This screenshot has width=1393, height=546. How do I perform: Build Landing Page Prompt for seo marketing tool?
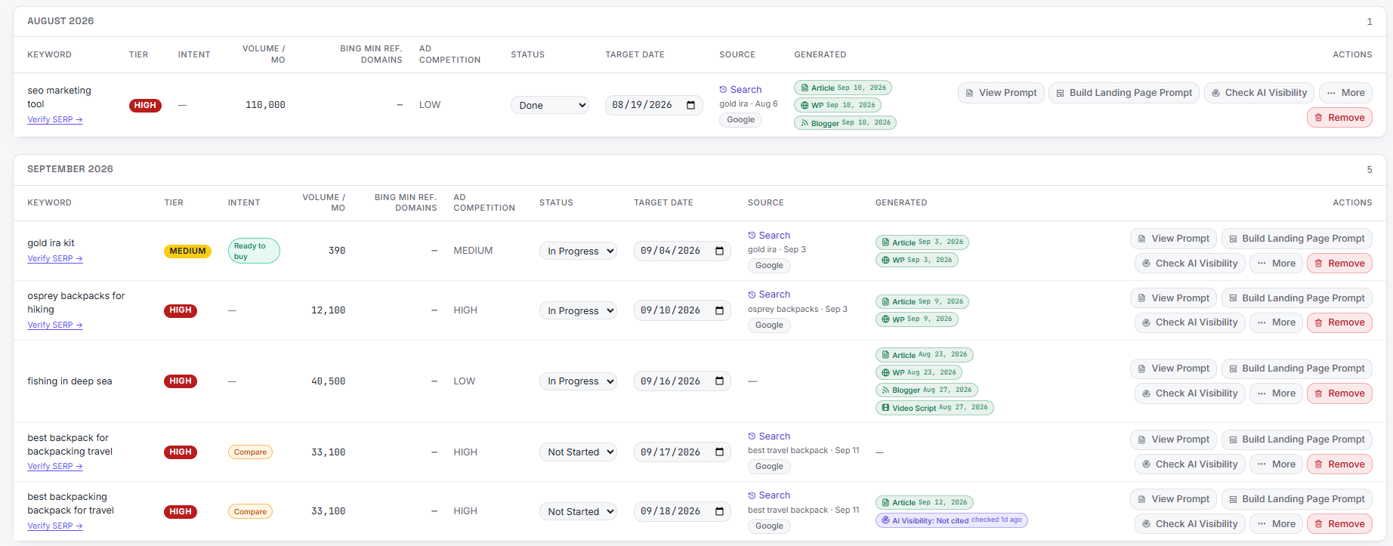(1123, 93)
